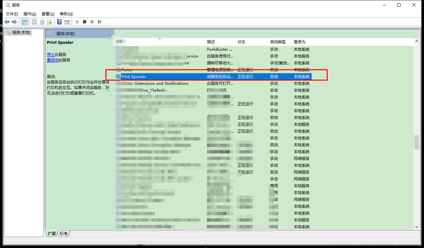
Task: Open the 操作(A) menu
Action: 30,14
